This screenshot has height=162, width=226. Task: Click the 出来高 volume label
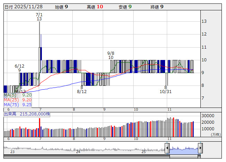27,114
